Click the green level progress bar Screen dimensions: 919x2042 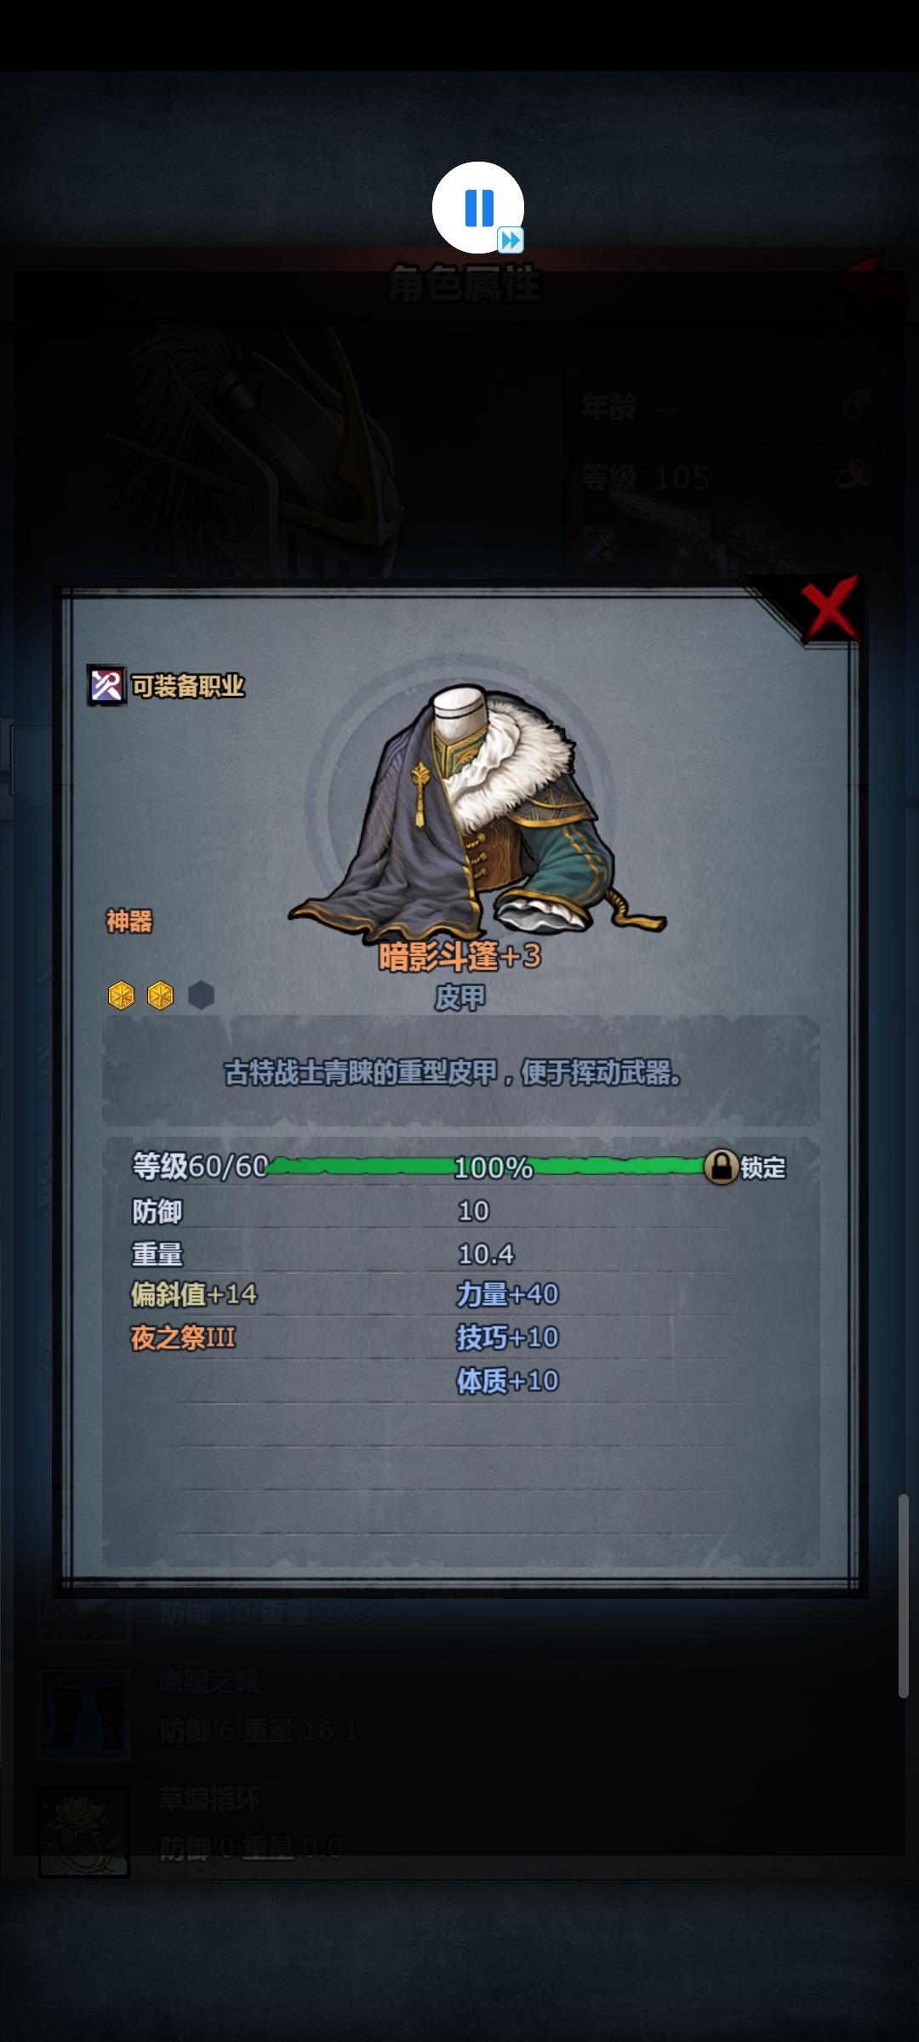[x=487, y=1166]
